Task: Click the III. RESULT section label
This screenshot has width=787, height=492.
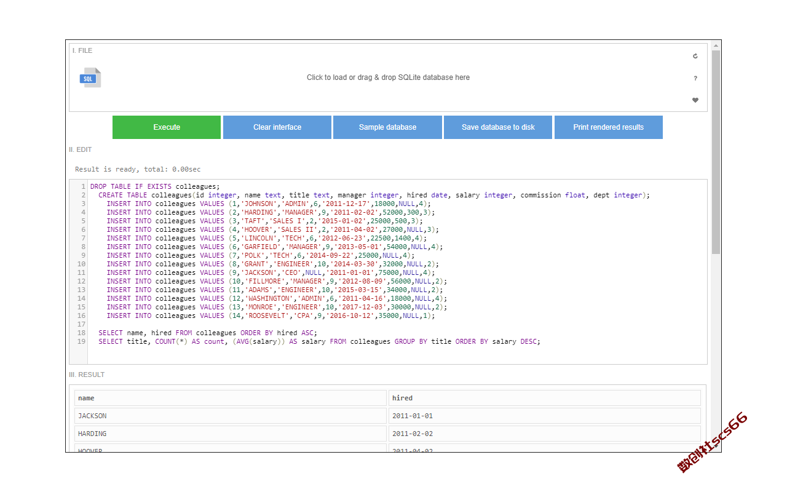Action: tap(87, 375)
